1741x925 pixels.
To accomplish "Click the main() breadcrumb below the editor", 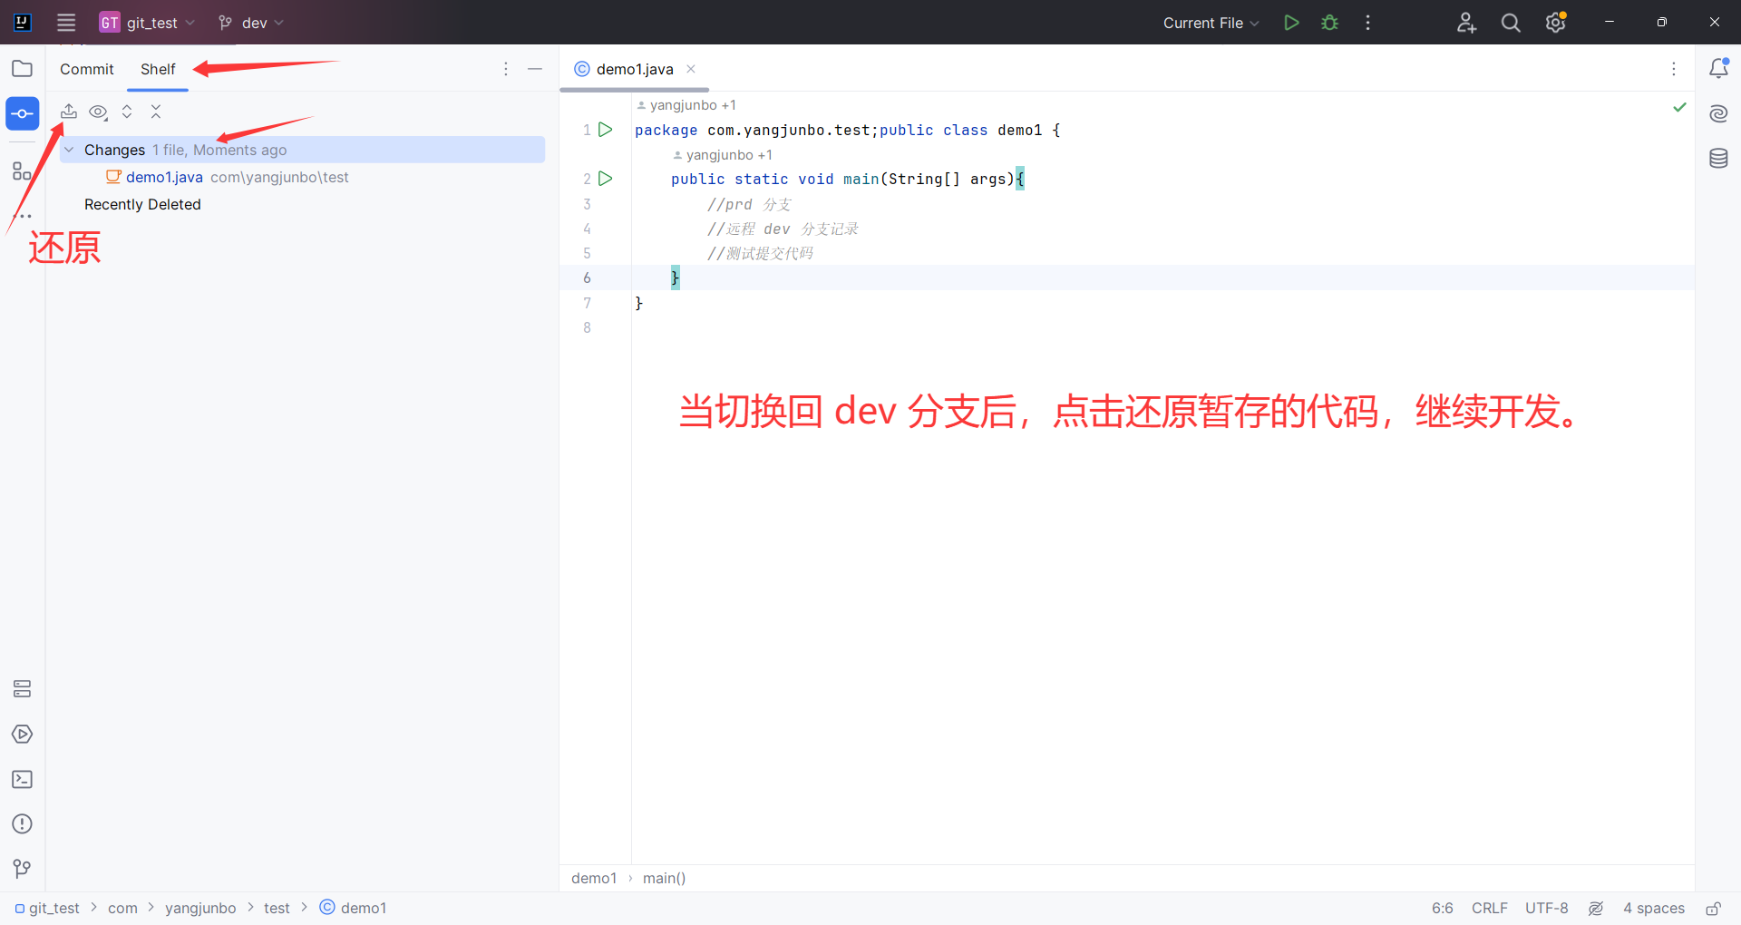I will point(665,877).
